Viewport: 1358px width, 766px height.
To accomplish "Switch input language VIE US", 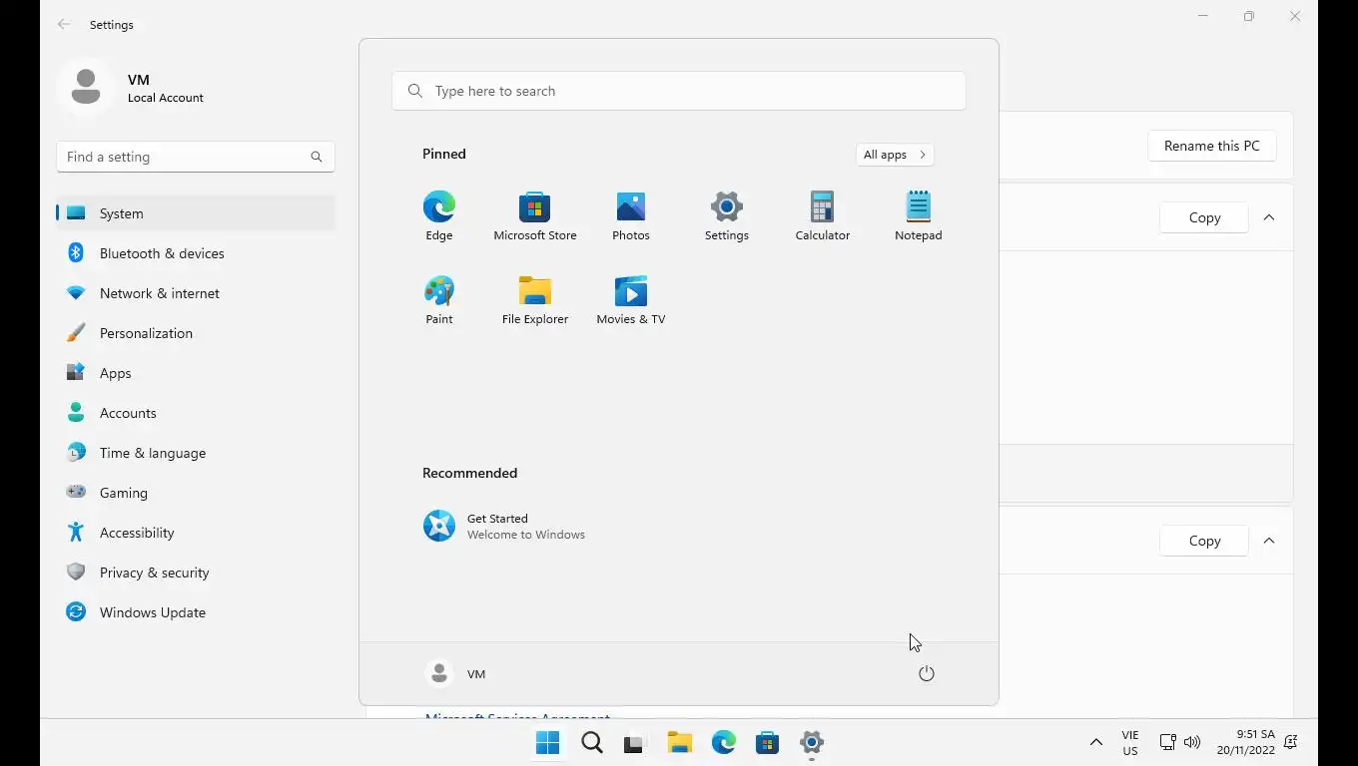I will (1130, 742).
